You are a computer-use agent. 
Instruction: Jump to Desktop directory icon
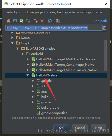[x=15, y=21]
